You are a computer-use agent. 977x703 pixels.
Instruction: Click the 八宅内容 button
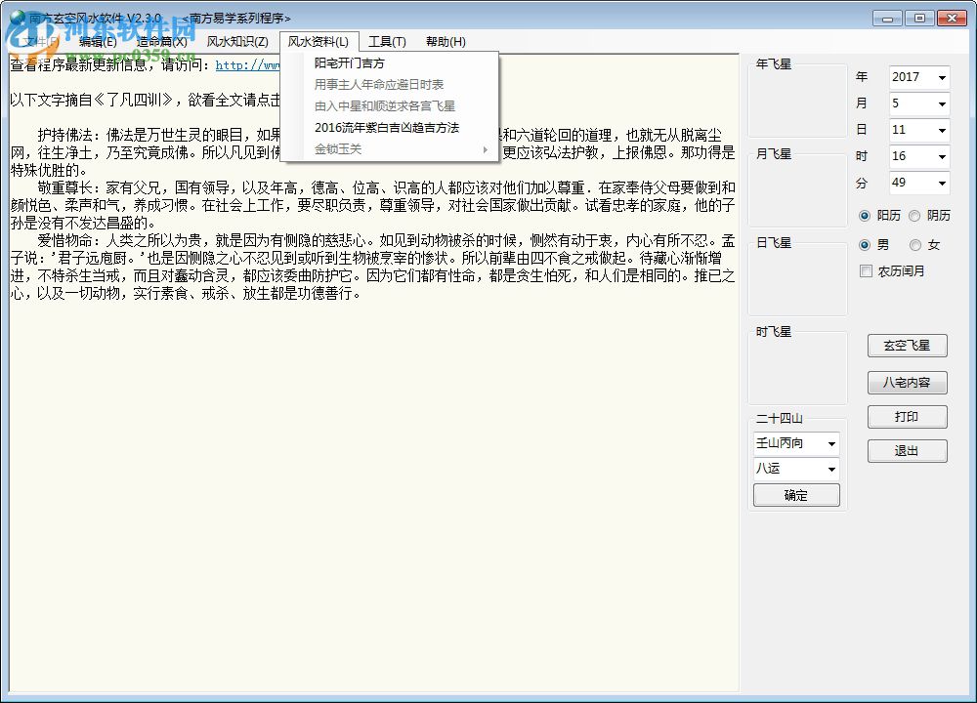pyautogui.click(x=907, y=382)
